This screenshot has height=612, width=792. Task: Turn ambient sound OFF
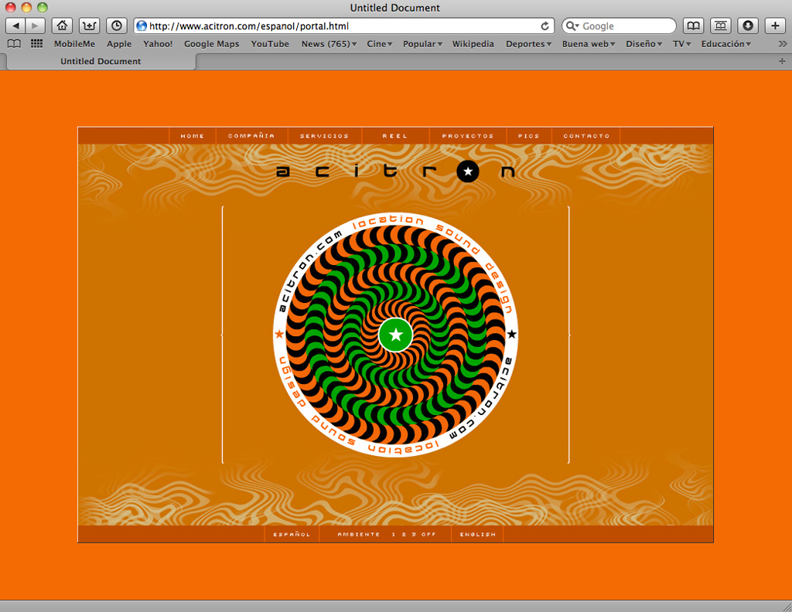(429, 535)
